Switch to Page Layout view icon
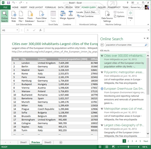The width and height of the screenshot is (151, 149). pos(107,147)
